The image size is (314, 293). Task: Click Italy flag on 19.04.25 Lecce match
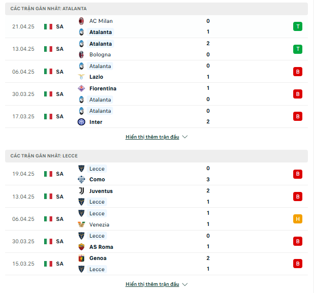(x=48, y=174)
